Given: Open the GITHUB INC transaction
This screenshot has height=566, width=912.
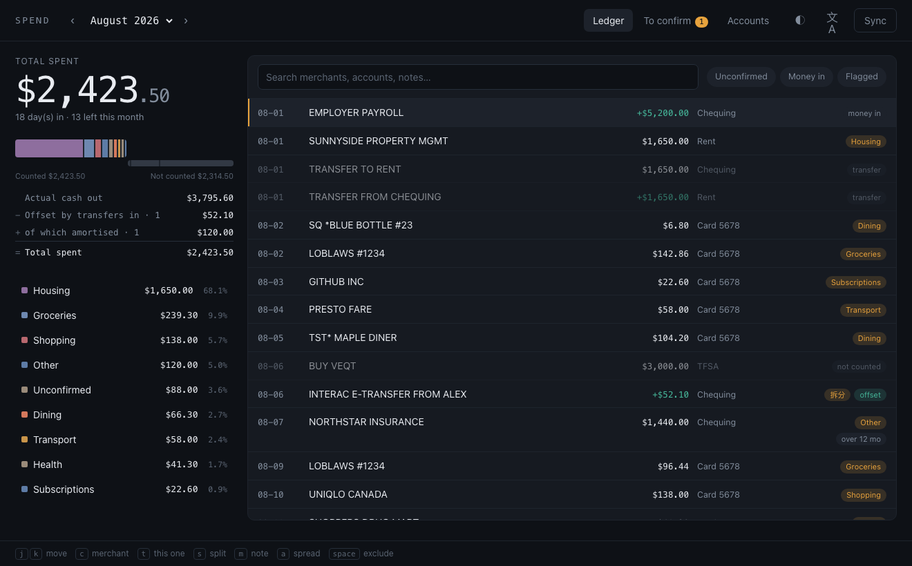Looking at the screenshot, I should pyautogui.click(x=572, y=282).
